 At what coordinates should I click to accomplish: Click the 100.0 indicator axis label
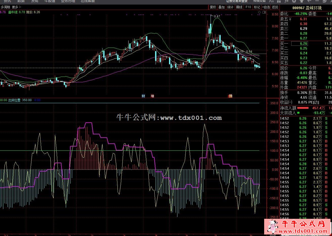(274, 151)
